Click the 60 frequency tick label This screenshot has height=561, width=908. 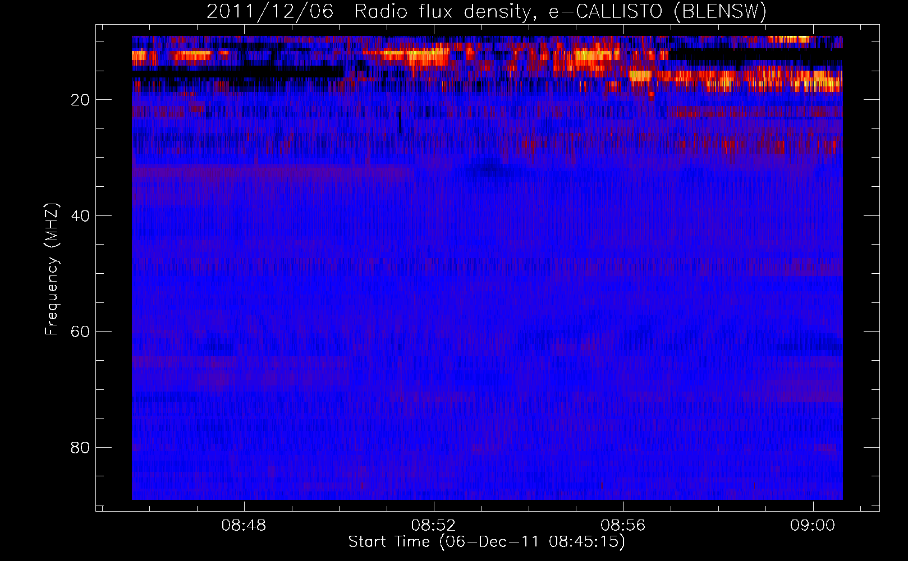[x=80, y=332]
